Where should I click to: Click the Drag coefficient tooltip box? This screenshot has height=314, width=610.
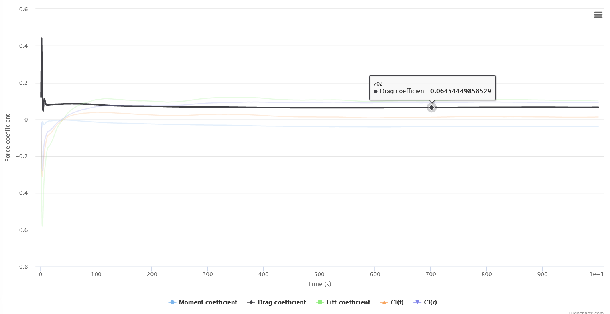pyautogui.click(x=432, y=88)
